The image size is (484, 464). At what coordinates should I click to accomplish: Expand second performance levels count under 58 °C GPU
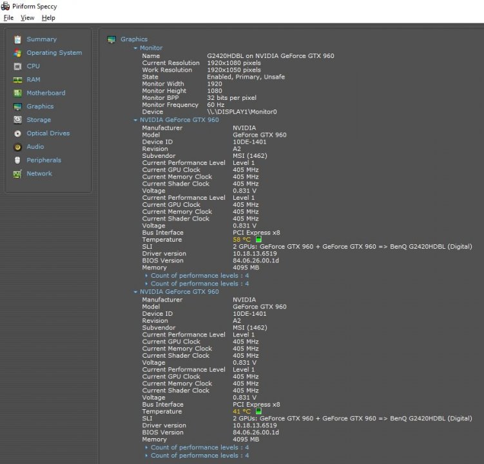click(146, 284)
